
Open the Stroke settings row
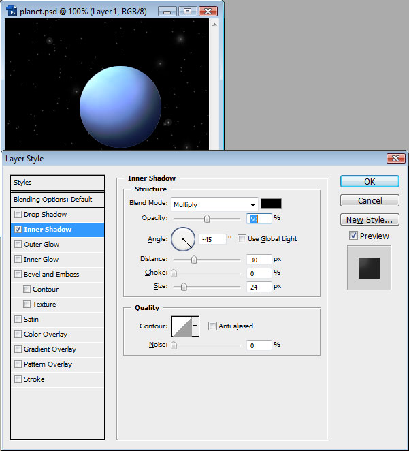pyautogui.click(x=57, y=379)
